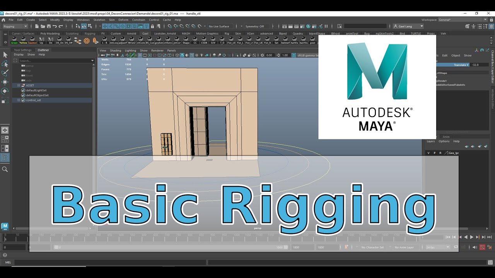495x278 pixels.
Task: Click the Translate Y value field
Action: click(480, 65)
